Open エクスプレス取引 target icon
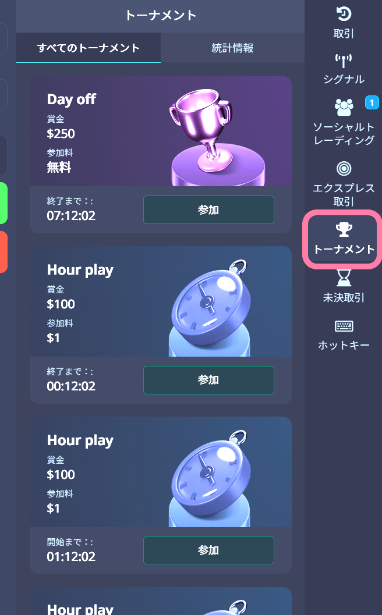 tap(344, 169)
